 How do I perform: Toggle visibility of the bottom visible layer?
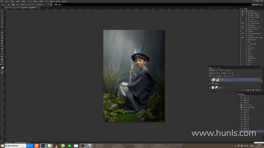tap(210, 88)
